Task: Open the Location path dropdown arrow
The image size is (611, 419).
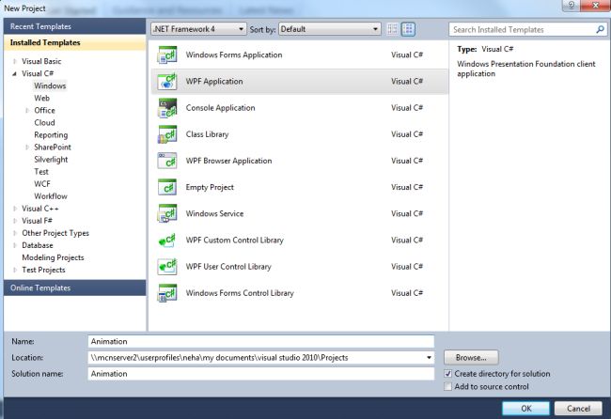Action: (429, 358)
